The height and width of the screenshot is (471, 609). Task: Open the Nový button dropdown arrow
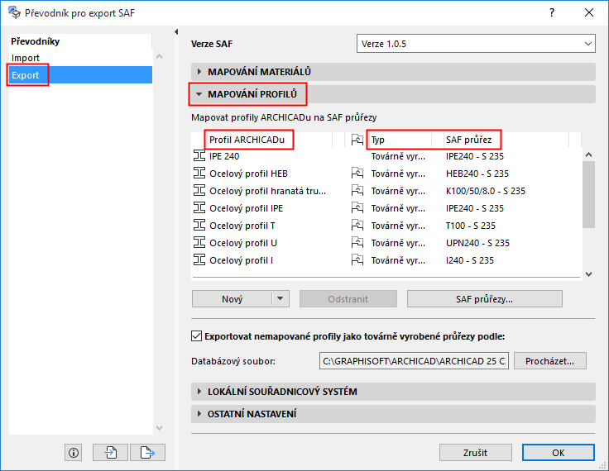tap(281, 299)
